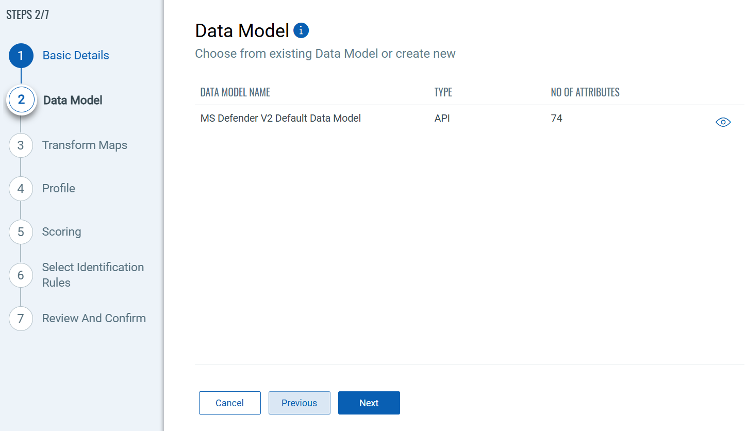Click step 2 circle icon
The image size is (746, 431).
click(21, 100)
